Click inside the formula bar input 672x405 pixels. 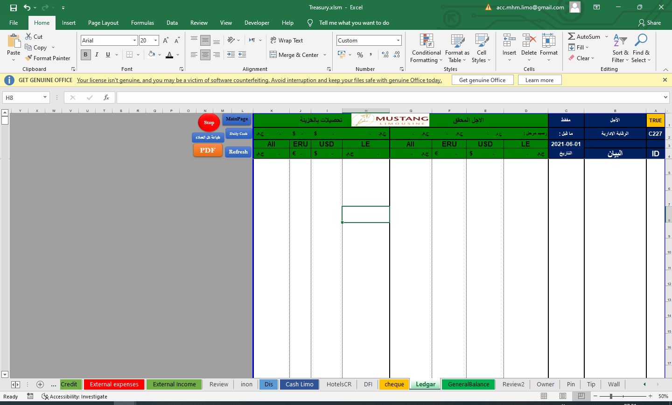click(387, 98)
